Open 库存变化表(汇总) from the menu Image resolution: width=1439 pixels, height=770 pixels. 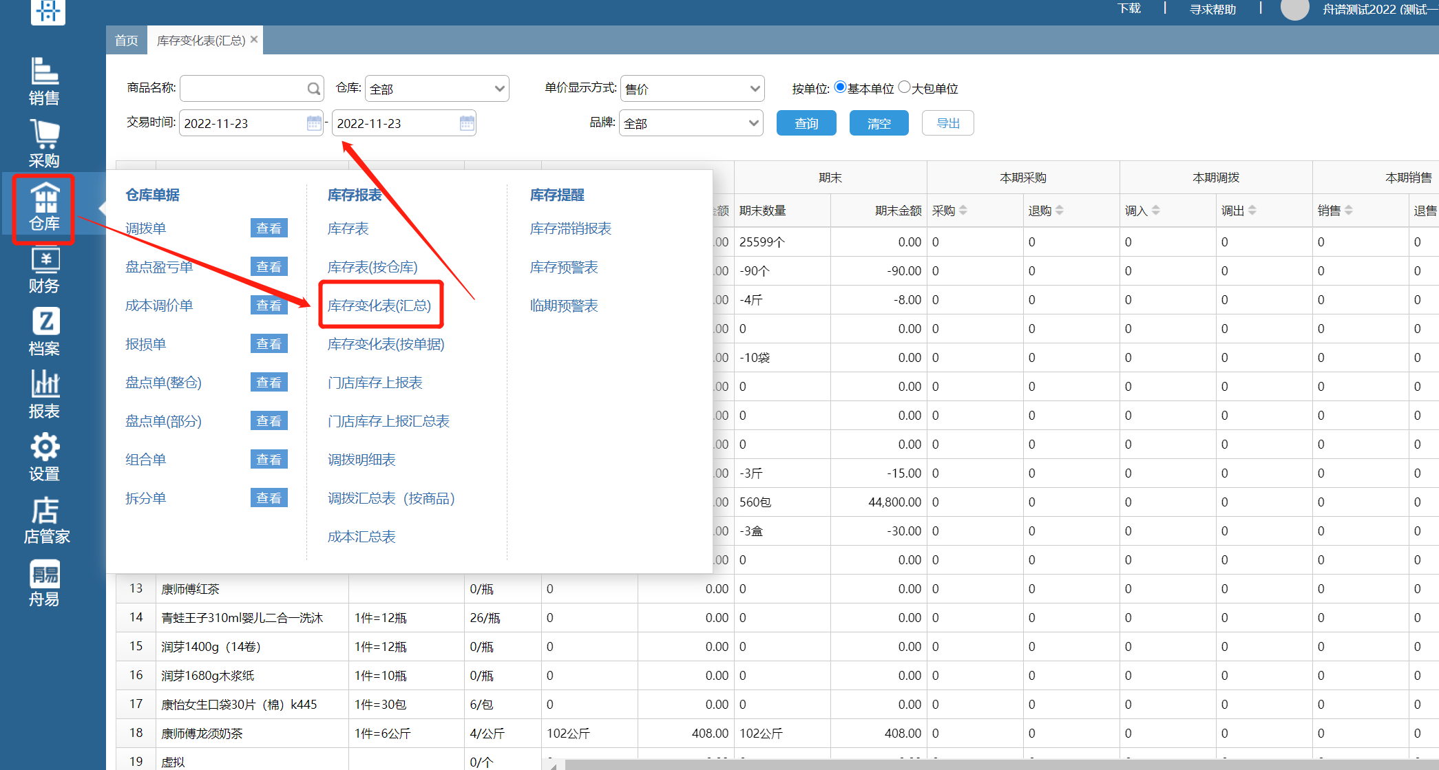tap(379, 306)
